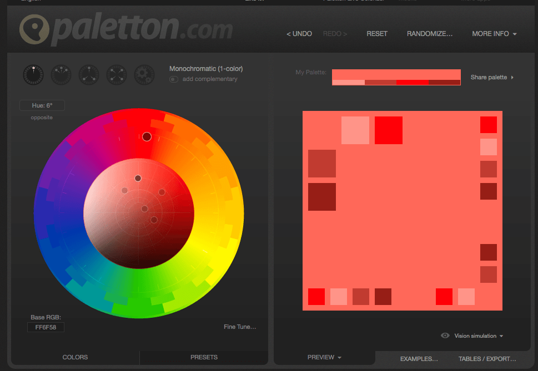538x371 pixels.
Task: Click the Fine Tune link
Action: point(239,327)
